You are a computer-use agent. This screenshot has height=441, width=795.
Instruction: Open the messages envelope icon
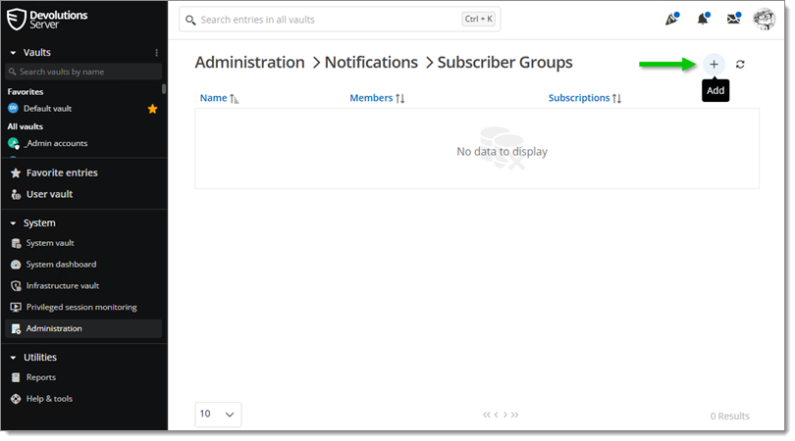(x=733, y=19)
